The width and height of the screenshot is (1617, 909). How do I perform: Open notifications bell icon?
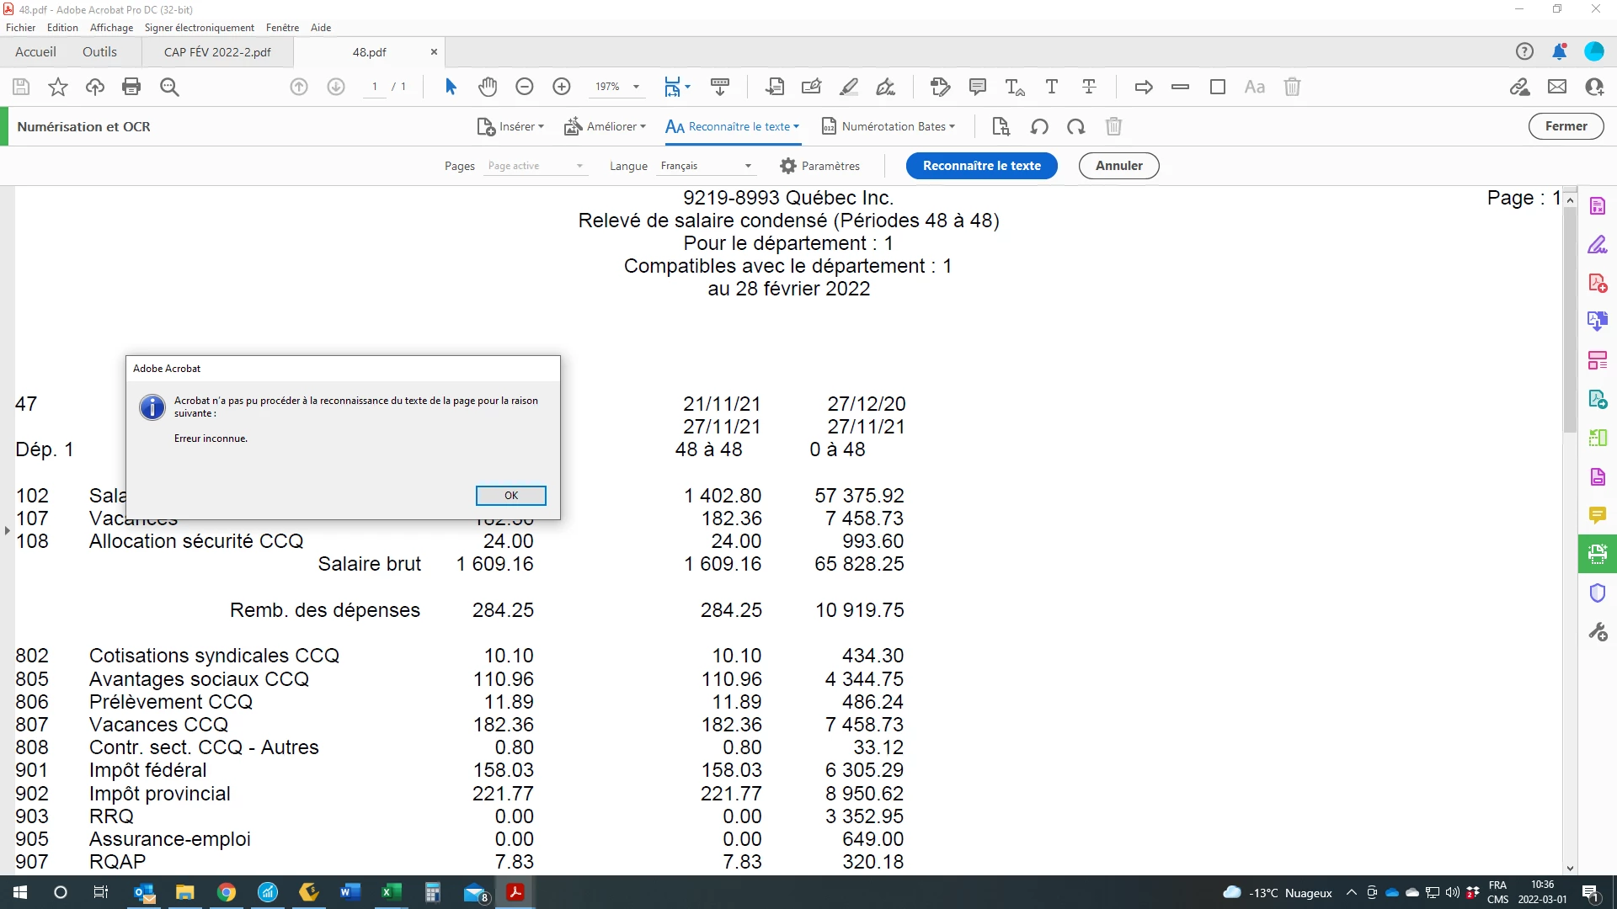tap(1559, 51)
